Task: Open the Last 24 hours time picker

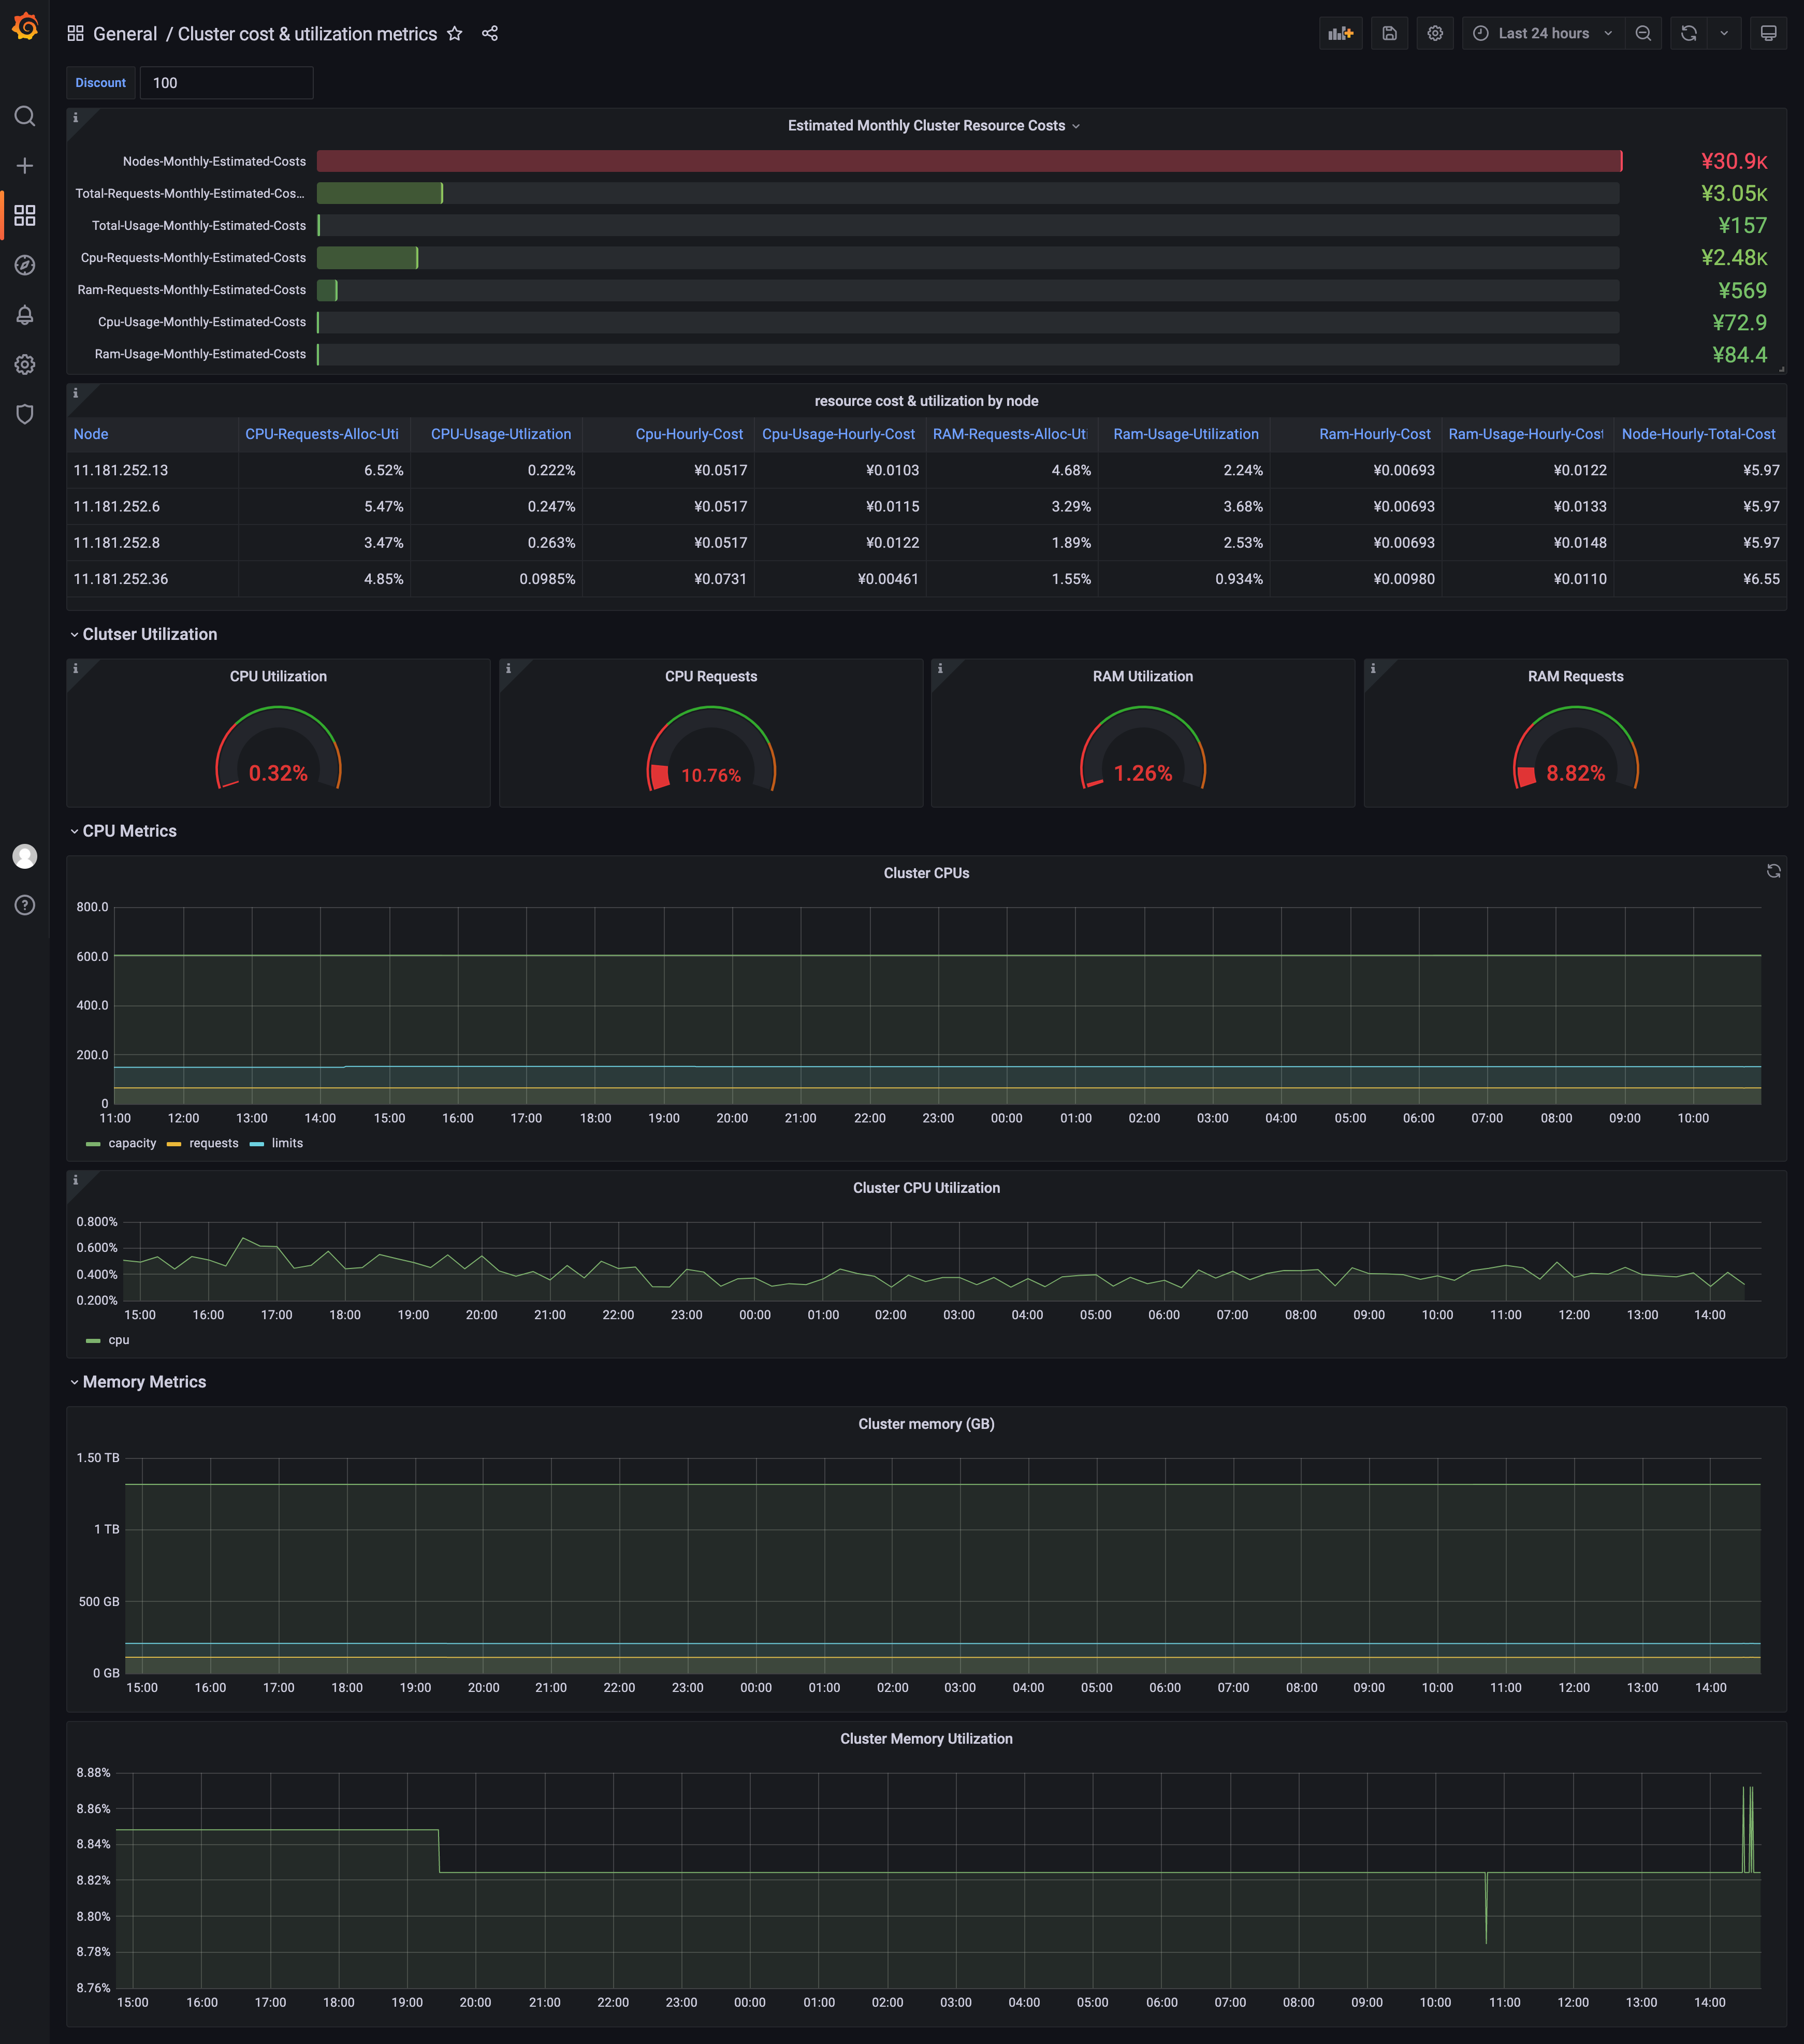Action: click(1543, 33)
